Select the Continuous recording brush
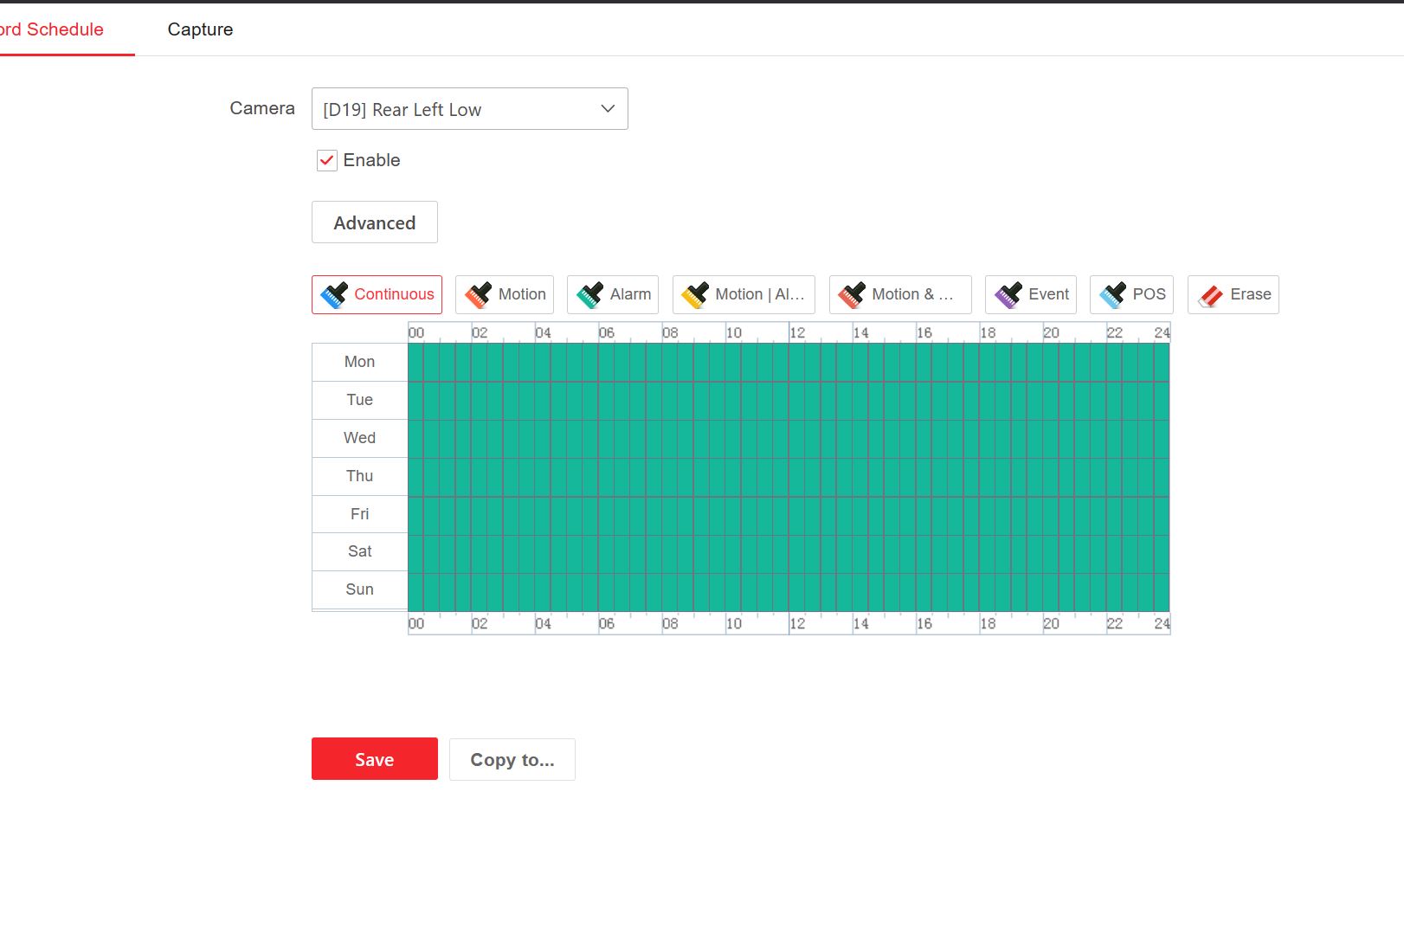Viewport: 1404px width, 940px height. coord(377,294)
